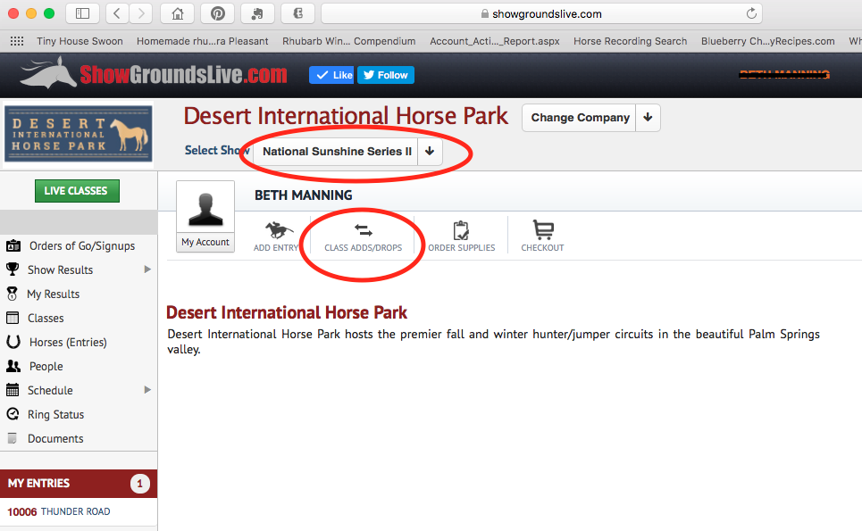This screenshot has height=531, width=862.
Task: Open Tiny House Swoon bookmark
Action: [80, 41]
